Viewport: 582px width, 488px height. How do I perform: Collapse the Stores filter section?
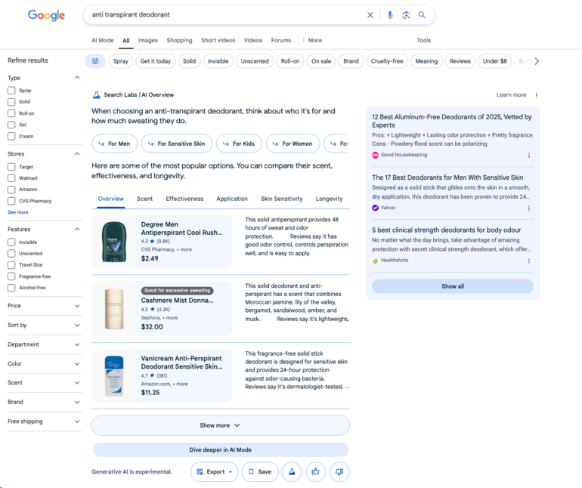77,153
